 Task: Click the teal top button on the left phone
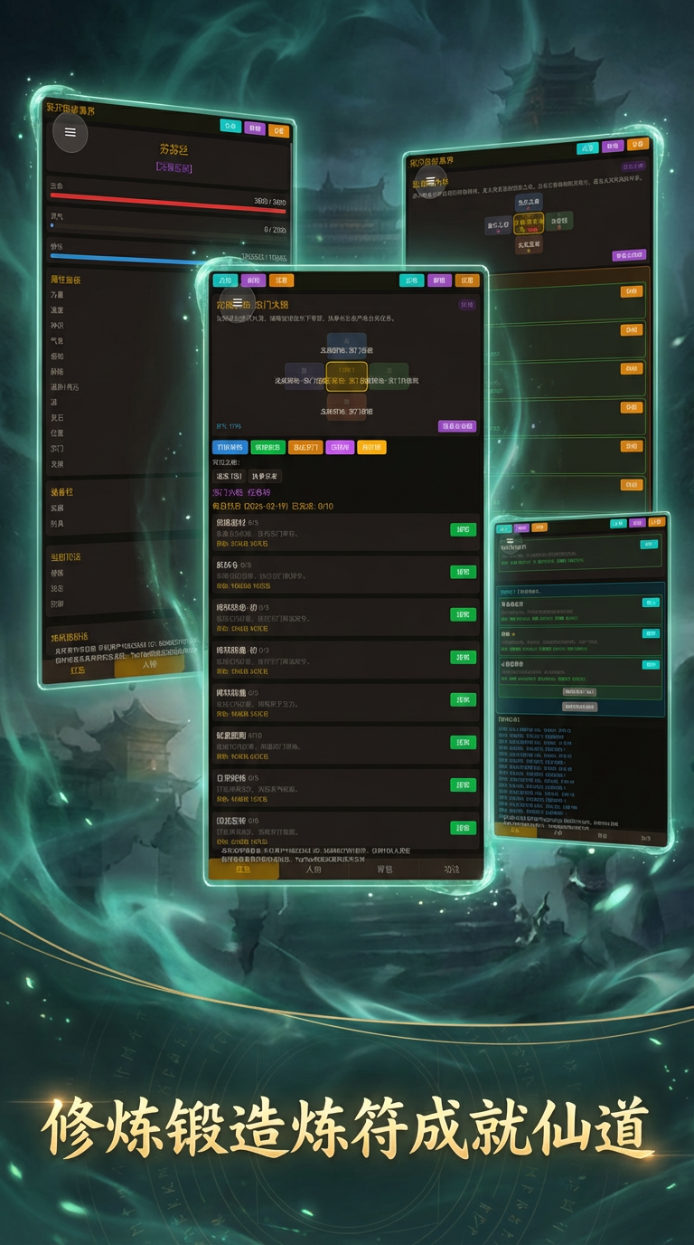(x=230, y=126)
